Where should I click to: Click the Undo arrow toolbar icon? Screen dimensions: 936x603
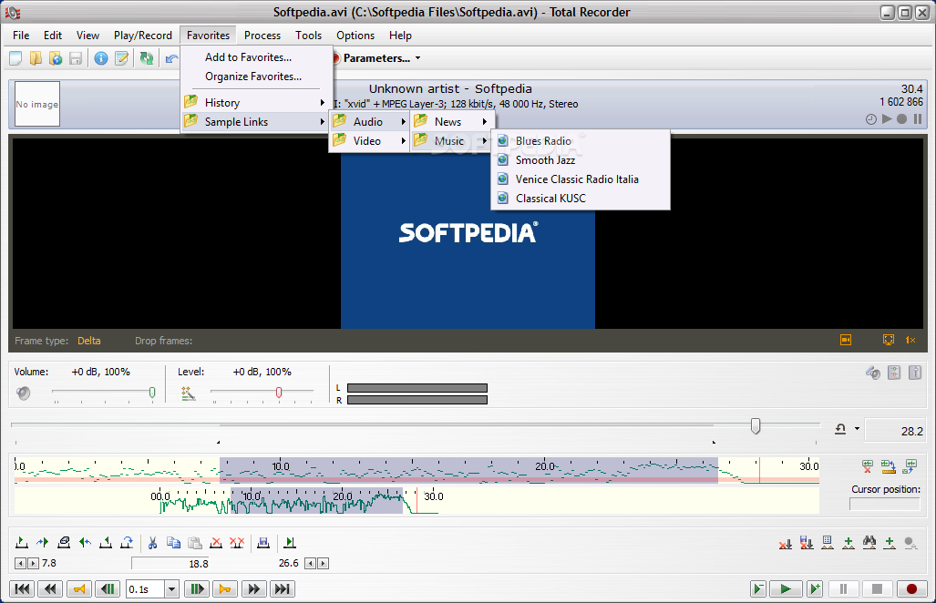pyautogui.click(x=172, y=58)
